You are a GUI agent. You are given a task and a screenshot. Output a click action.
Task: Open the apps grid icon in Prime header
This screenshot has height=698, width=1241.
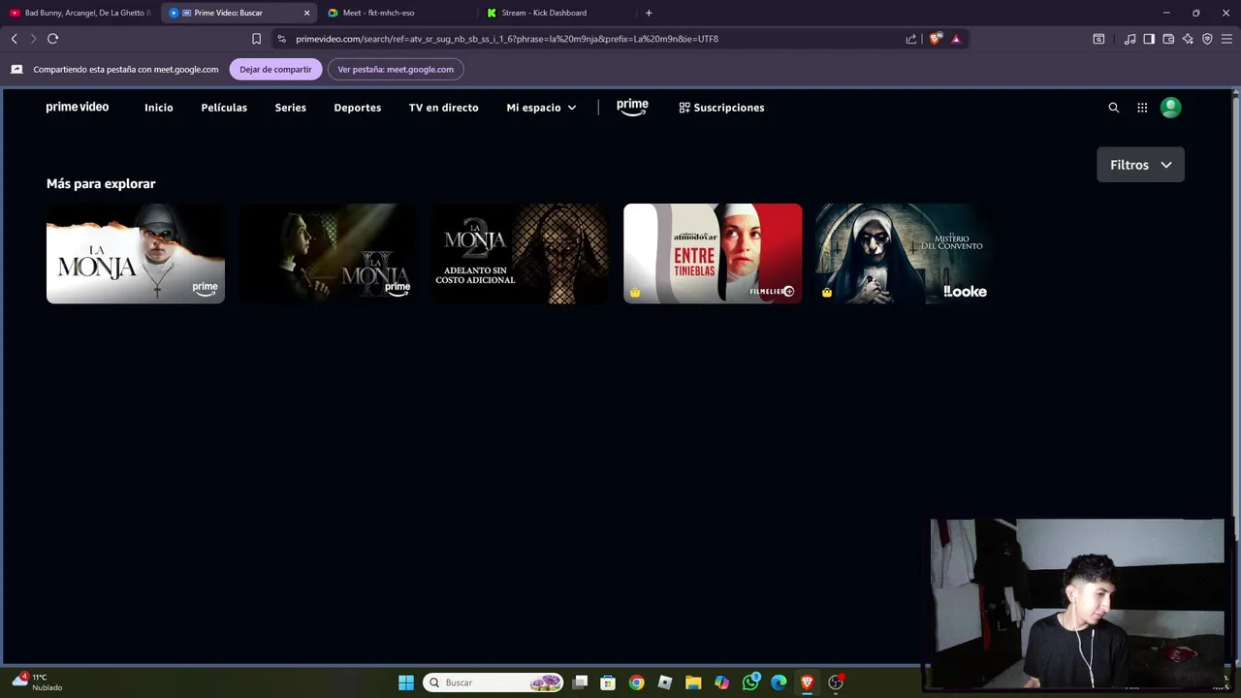click(x=1142, y=108)
